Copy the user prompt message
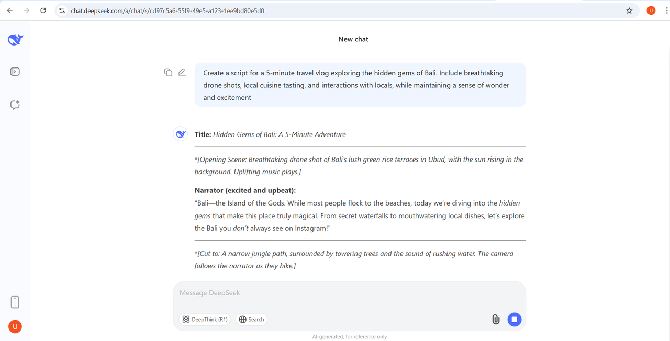This screenshot has height=341, width=670. [x=168, y=72]
